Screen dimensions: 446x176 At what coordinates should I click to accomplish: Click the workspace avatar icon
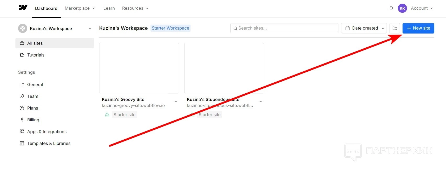(x=23, y=28)
